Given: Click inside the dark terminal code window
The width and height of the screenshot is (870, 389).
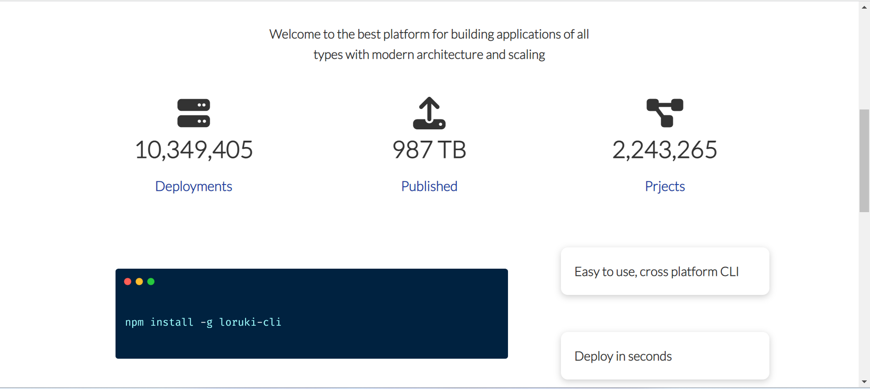Looking at the screenshot, I should [x=312, y=313].
